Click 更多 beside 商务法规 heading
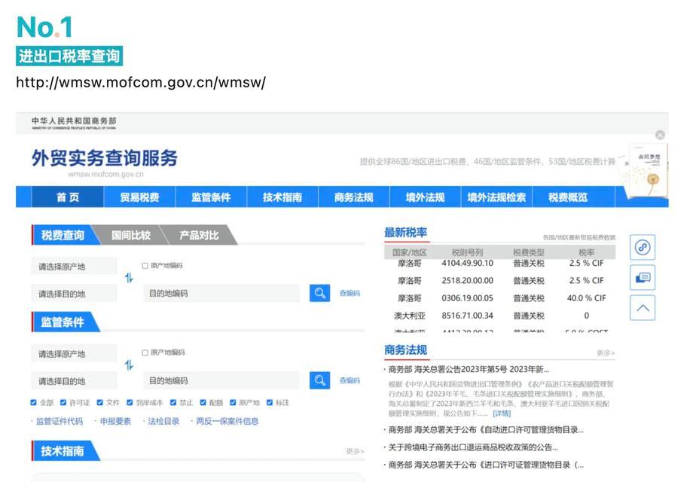 [606, 352]
